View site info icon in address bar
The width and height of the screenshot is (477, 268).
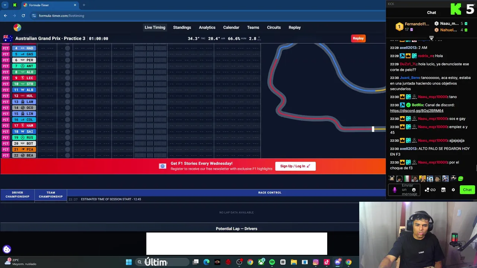(34, 16)
